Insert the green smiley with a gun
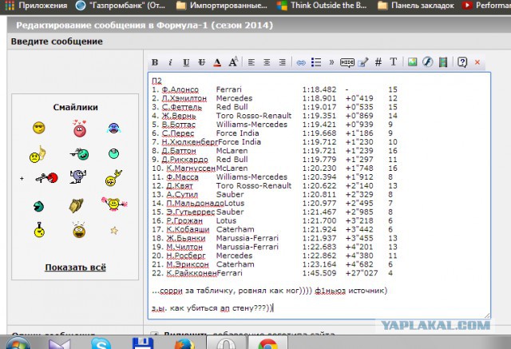Viewport: 511px width, 349px height. 80,154
